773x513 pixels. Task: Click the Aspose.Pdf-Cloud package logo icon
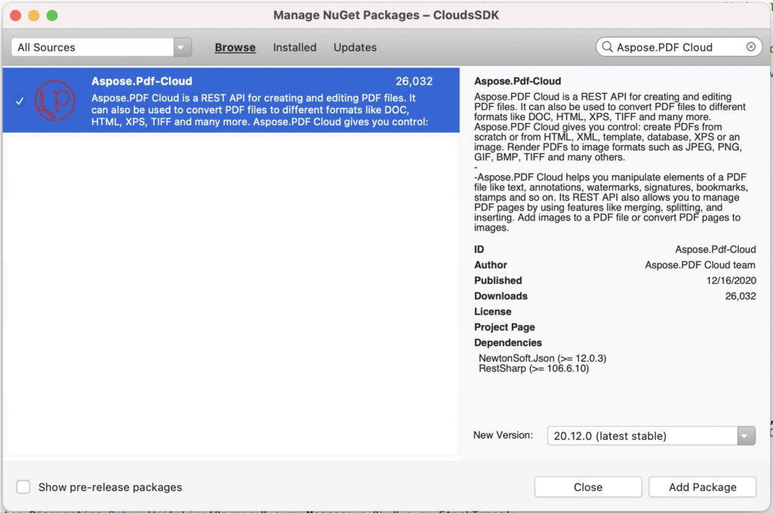(x=55, y=100)
